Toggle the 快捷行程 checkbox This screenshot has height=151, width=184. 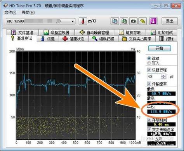(149, 70)
